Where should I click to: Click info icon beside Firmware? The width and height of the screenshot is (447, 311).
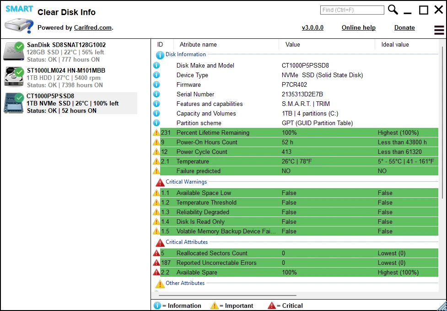(x=156, y=84)
